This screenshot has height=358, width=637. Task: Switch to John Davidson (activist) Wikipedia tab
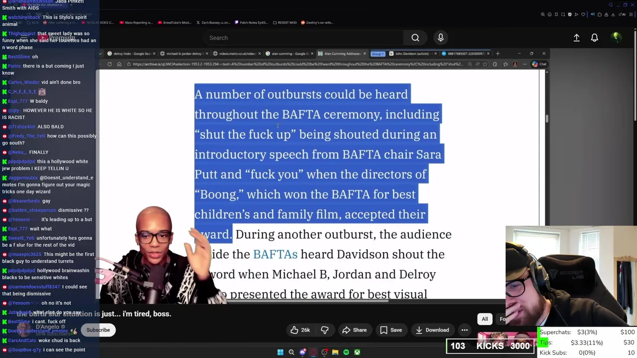click(x=413, y=54)
